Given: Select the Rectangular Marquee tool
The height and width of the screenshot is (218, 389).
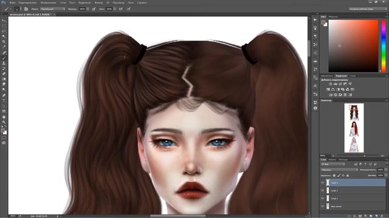Looking at the screenshot, I should [x=4, y=25].
